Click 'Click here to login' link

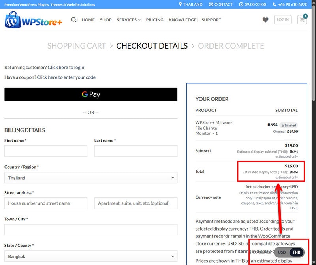(x=66, y=67)
